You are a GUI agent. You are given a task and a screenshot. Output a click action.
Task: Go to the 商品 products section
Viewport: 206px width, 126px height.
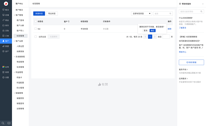coord(6,20)
